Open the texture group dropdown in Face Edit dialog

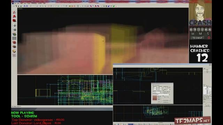[156, 92]
